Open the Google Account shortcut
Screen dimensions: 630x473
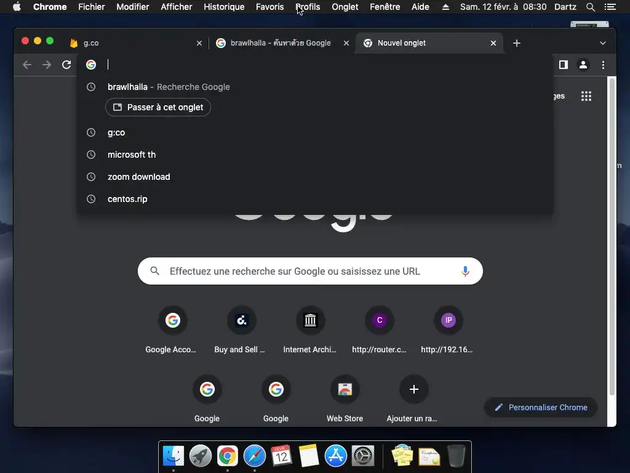coord(172,331)
